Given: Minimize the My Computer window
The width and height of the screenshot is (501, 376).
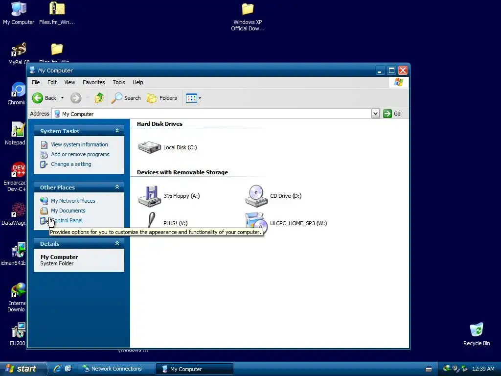Looking at the screenshot, I should [380, 70].
